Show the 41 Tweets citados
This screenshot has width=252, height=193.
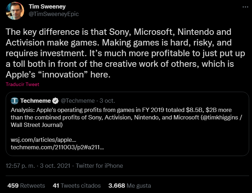click(x=77, y=186)
